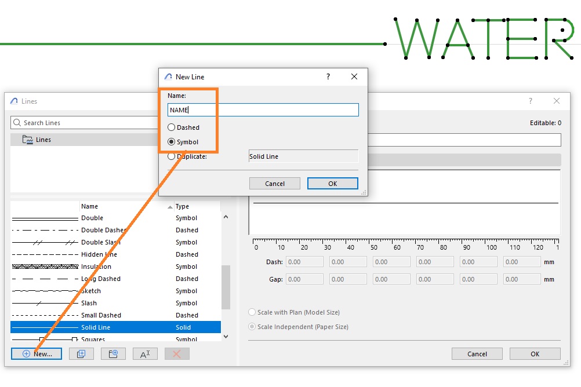Click the last Dash value field
581x387 pixels.
click(522, 262)
